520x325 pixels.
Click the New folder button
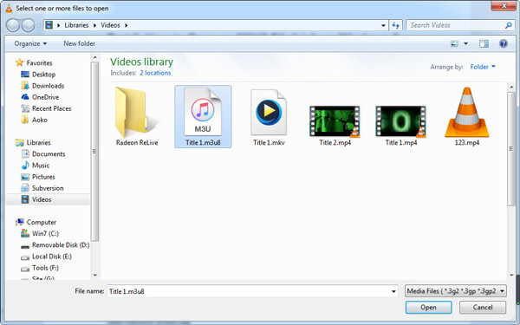click(x=79, y=43)
